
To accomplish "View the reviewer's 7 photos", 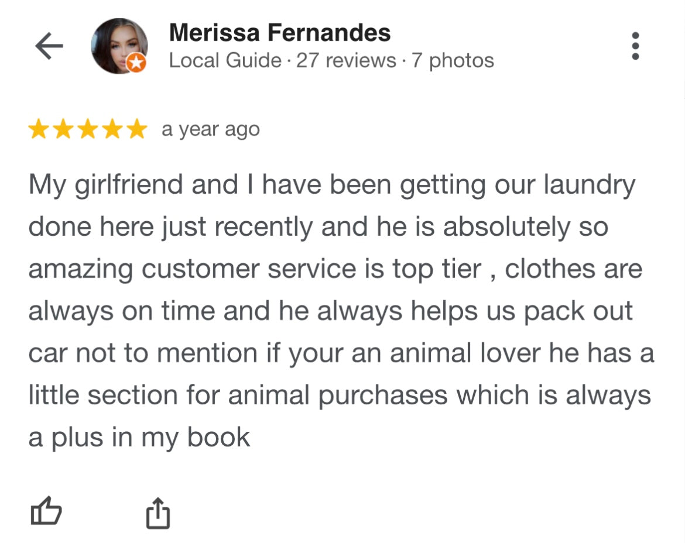I will (453, 60).
